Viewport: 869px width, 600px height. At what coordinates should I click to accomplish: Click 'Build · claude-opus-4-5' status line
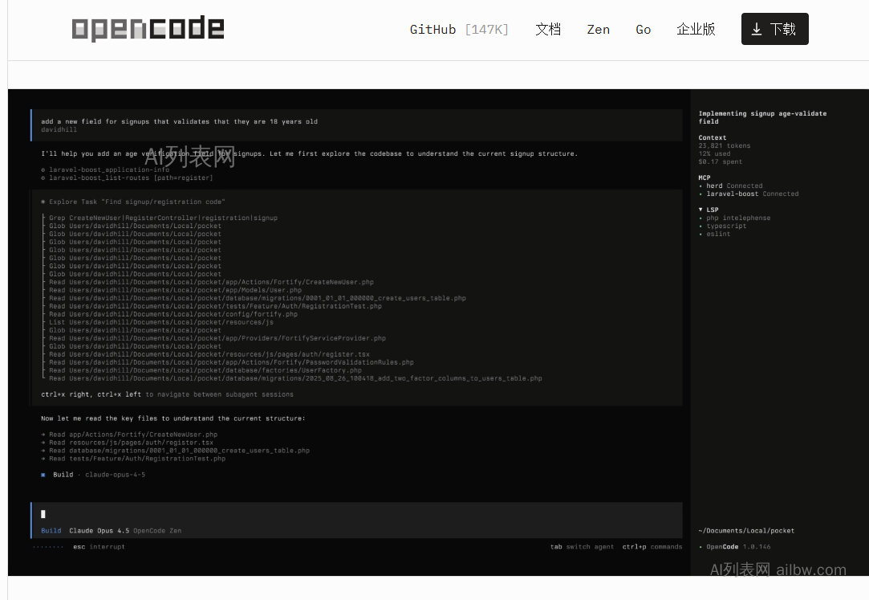pyautogui.click(x=93, y=475)
